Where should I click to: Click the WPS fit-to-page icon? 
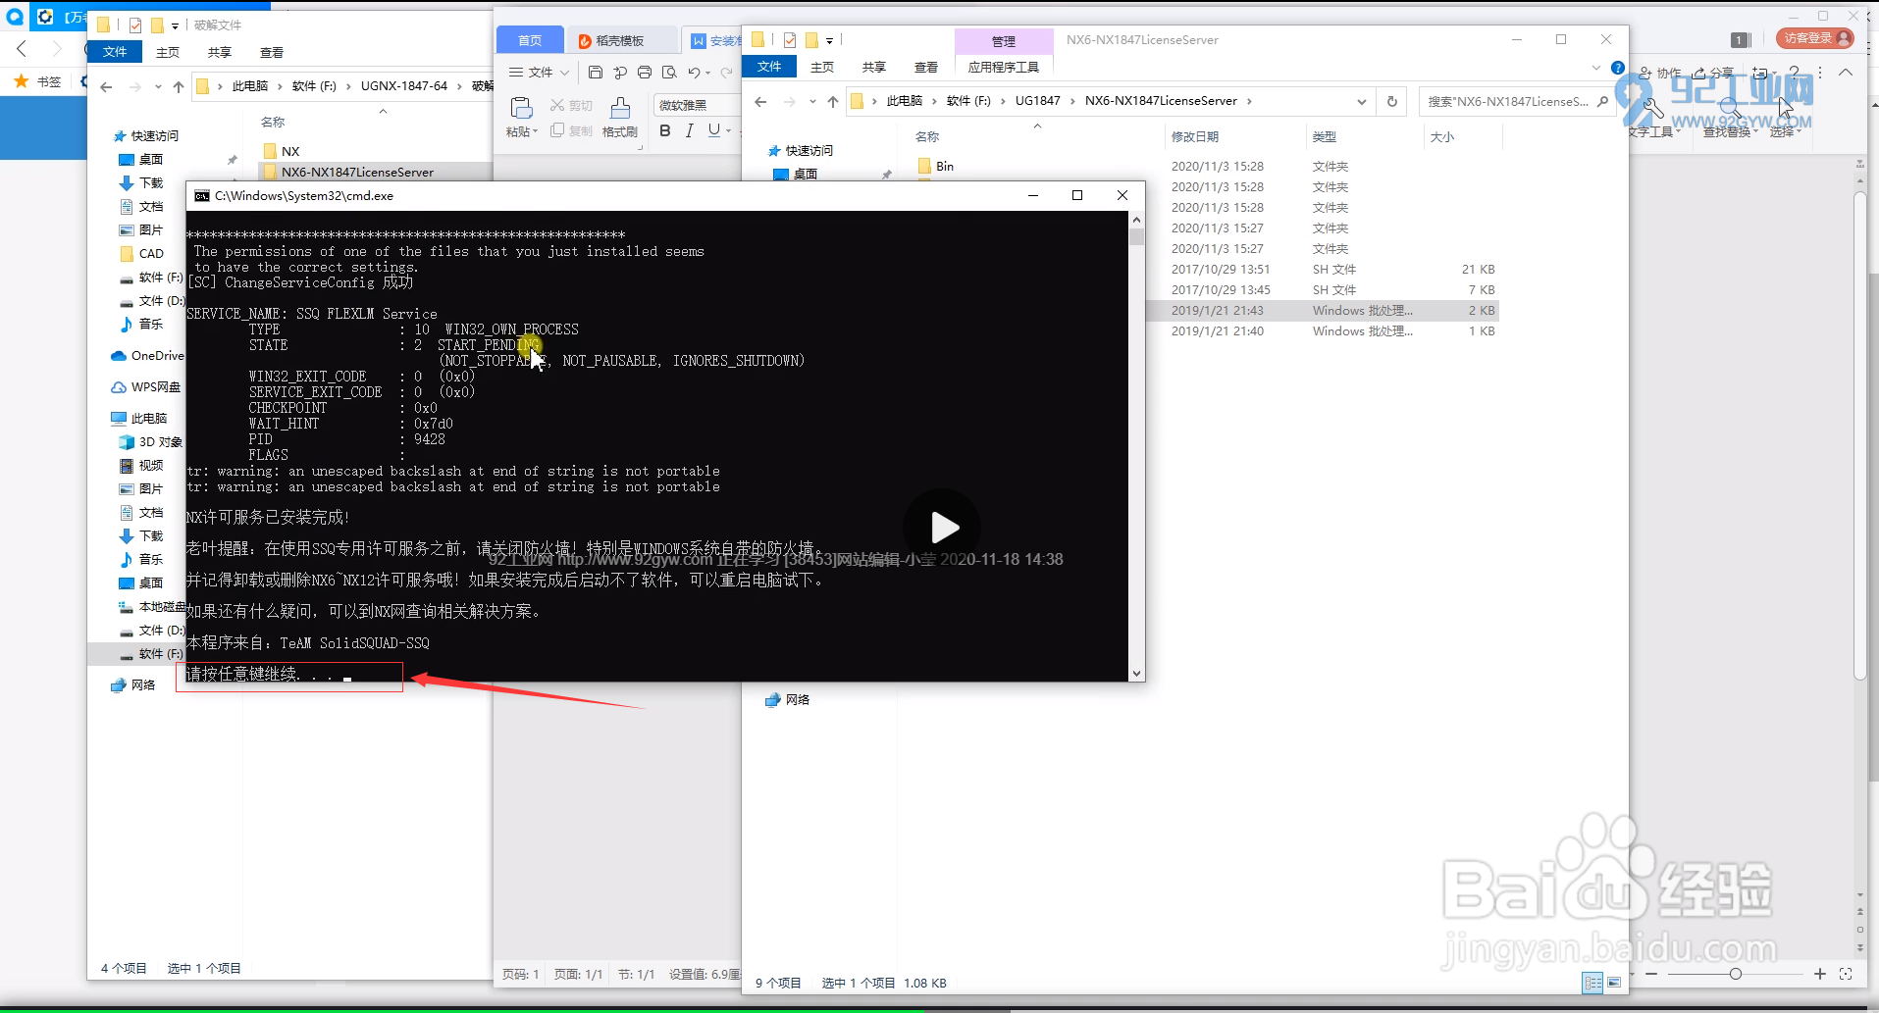pyautogui.click(x=1846, y=974)
